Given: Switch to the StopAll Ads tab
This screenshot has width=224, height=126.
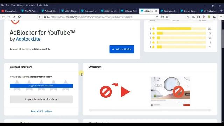Looking at the screenshot, I should click(x=29, y=11).
